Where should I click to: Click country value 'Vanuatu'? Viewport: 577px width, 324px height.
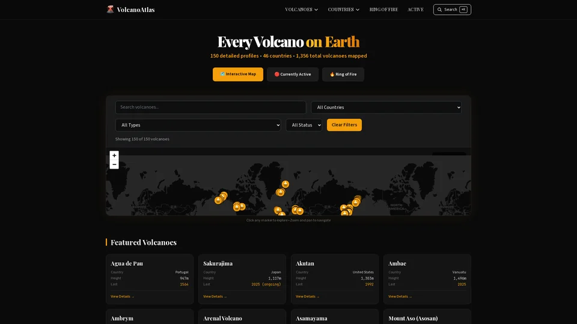pyautogui.click(x=459, y=272)
